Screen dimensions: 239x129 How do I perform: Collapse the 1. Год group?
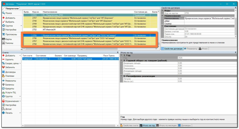(x=122, y=55)
